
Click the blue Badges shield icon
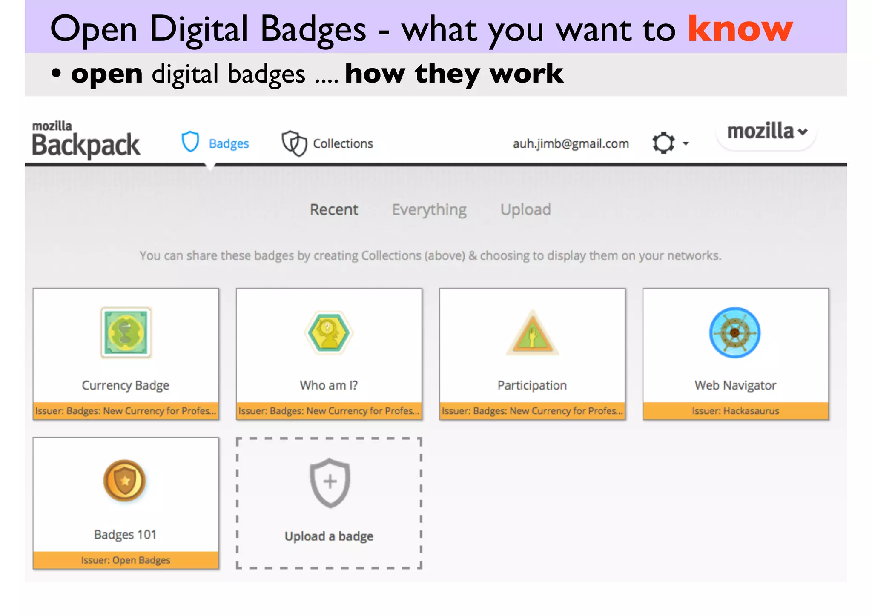pyautogui.click(x=190, y=142)
